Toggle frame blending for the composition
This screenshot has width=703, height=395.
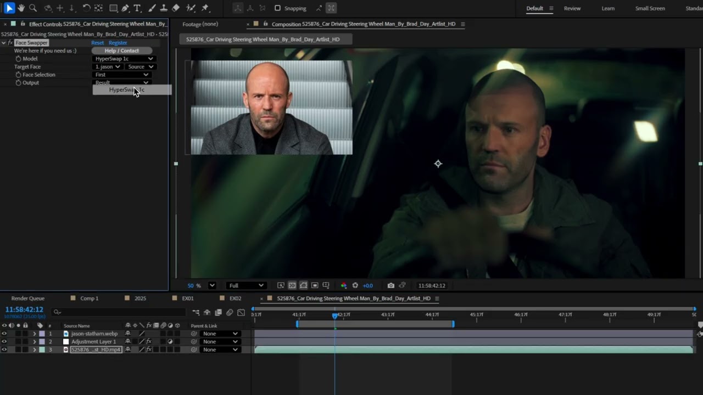coord(219,313)
